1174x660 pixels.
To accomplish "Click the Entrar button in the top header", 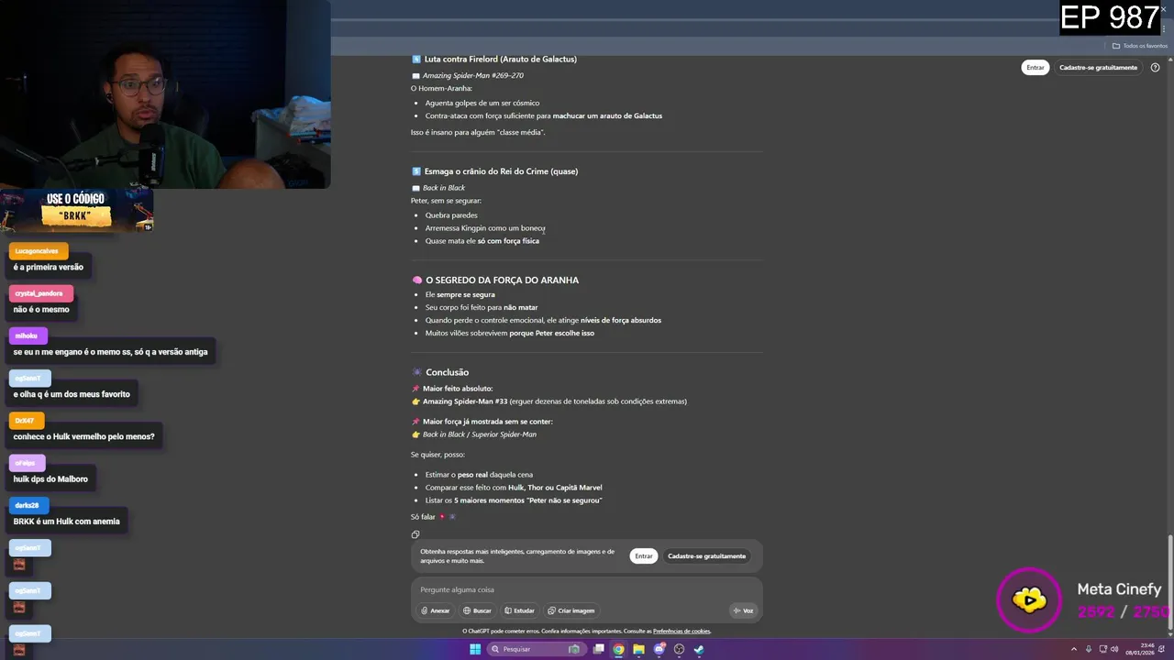I will 1036,67.
